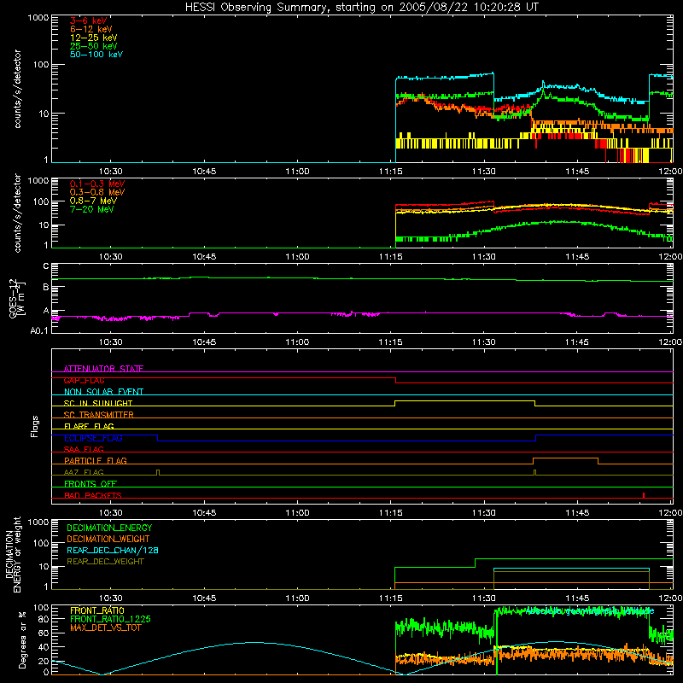Select the SC_IN_SUNLIGHT flag label
The width and height of the screenshot is (683, 683).
tap(98, 403)
